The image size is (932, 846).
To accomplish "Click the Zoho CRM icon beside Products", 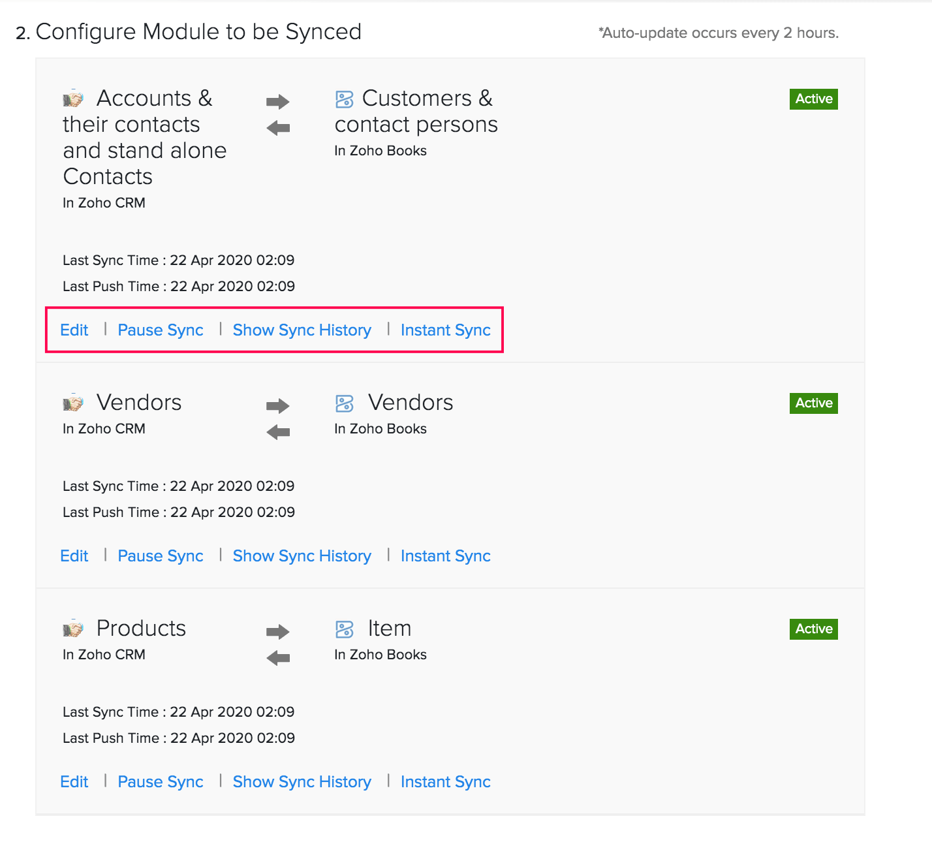I will click(x=73, y=629).
